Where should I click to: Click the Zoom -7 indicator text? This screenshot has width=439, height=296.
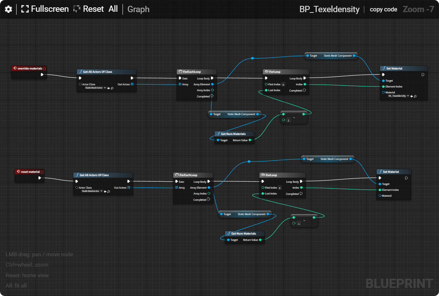[418, 9]
